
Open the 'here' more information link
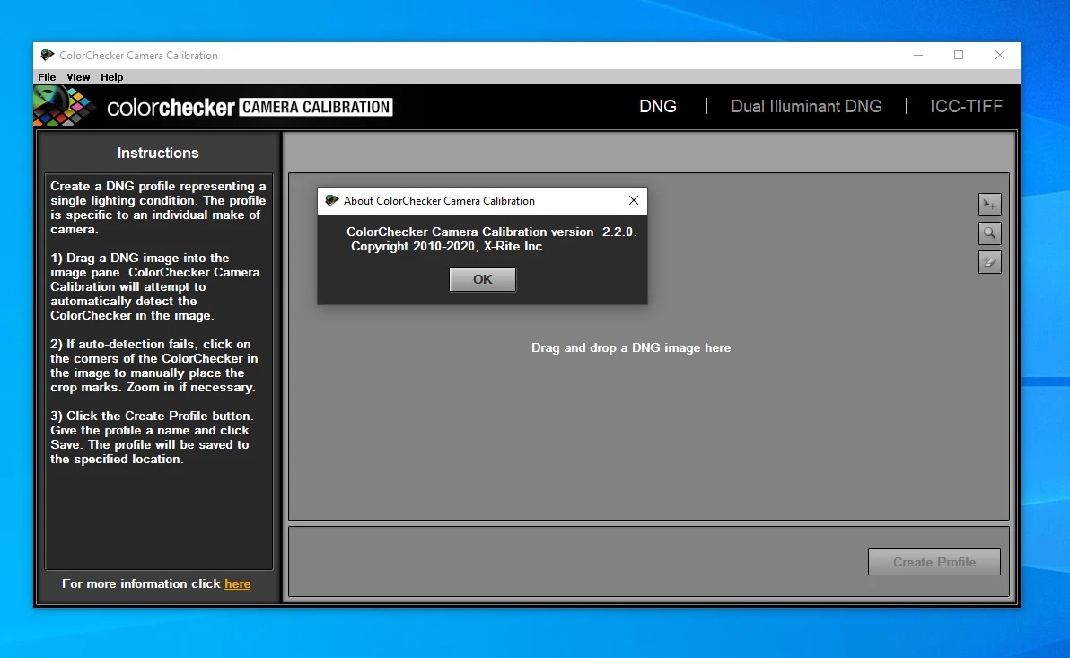click(238, 583)
